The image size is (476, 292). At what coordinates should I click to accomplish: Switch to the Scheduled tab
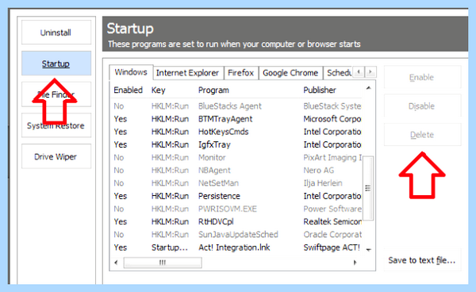(338, 73)
